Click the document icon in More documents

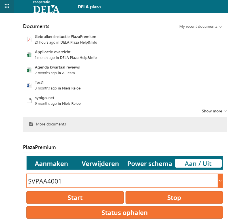[31, 124]
